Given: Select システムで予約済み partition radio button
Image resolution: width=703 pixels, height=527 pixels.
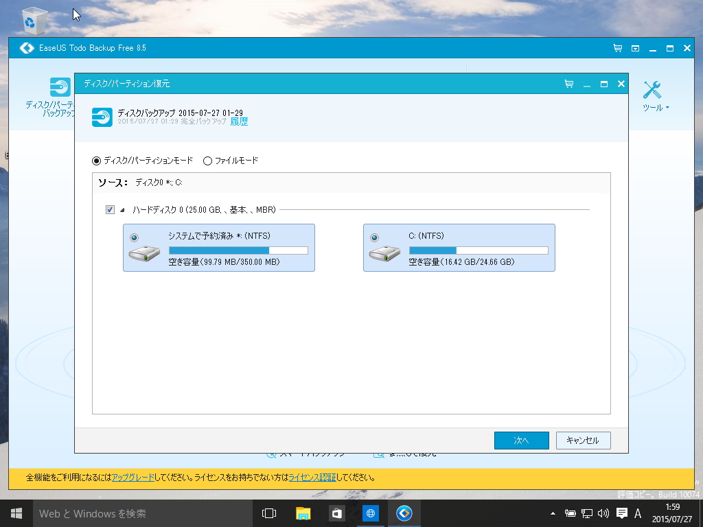Looking at the screenshot, I should pos(134,237).
